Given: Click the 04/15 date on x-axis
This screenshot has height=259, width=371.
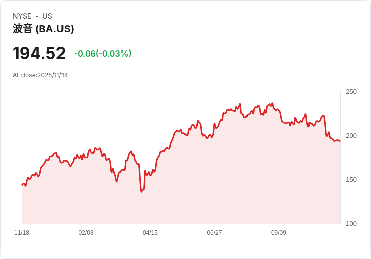Looking at the screenshot, I should [x=150, y=233].
